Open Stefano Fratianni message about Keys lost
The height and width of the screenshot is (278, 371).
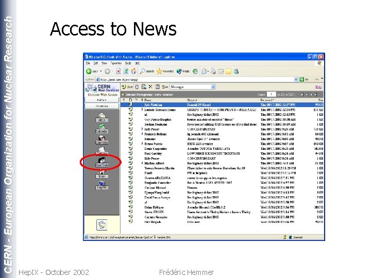click(222, 125)
